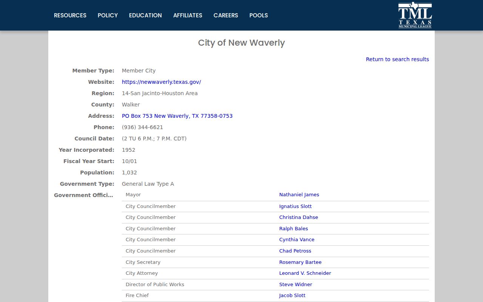Open the Pools menu

(x=258, y=15)
